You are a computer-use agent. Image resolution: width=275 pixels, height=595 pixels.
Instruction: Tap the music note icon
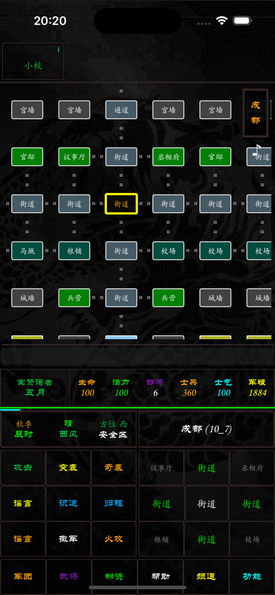click(258, 150)
